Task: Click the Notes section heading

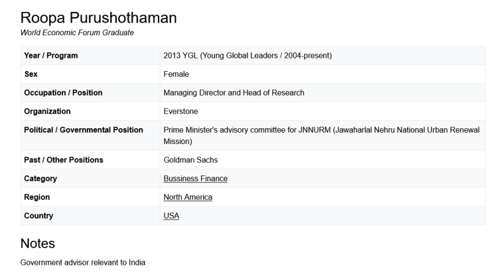Action: pos(38,243)
